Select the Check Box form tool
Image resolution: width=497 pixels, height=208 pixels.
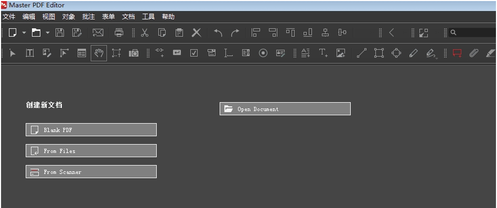pos(194,53)
